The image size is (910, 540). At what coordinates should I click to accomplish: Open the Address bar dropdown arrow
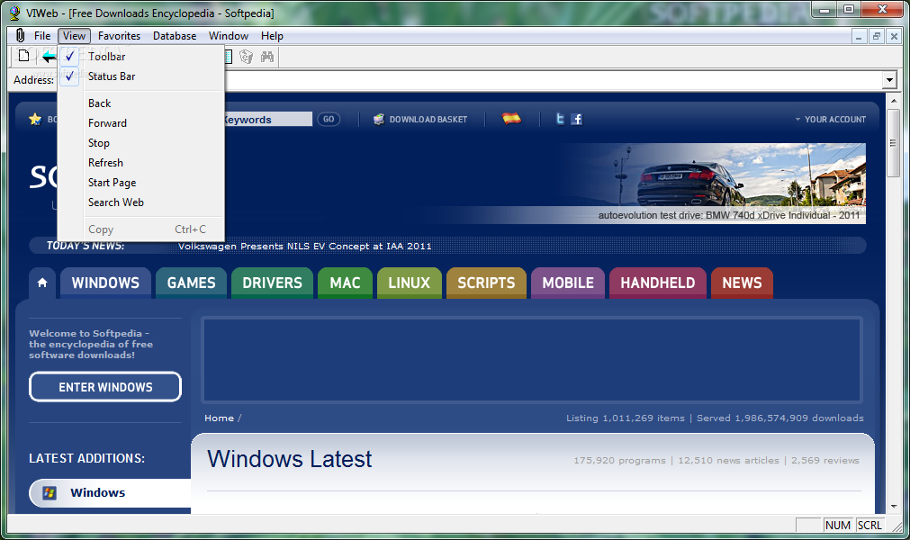click(x=889, y=79)
